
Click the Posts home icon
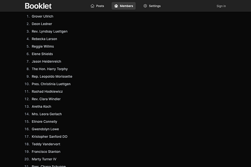[x=92, y=6]
